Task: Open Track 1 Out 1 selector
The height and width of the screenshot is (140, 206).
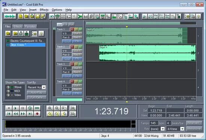Action: pos(77,33)
